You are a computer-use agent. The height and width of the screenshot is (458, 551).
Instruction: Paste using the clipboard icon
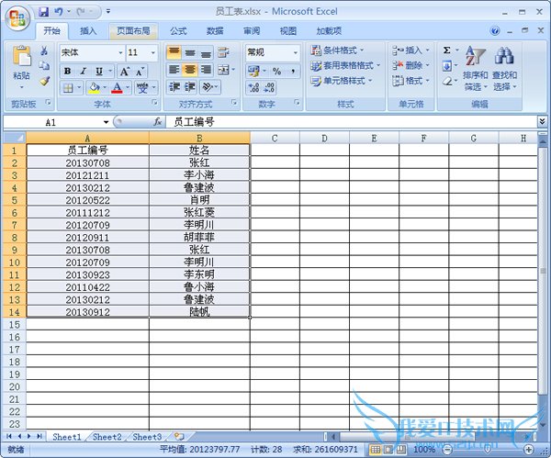(21, 57)
